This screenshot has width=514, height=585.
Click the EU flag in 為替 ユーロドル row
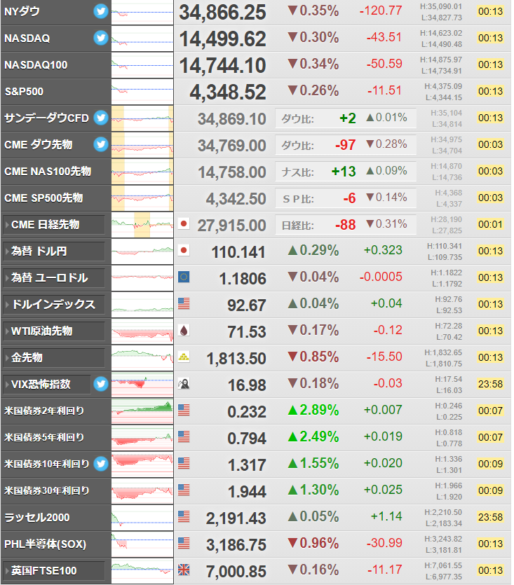point(184,277)
